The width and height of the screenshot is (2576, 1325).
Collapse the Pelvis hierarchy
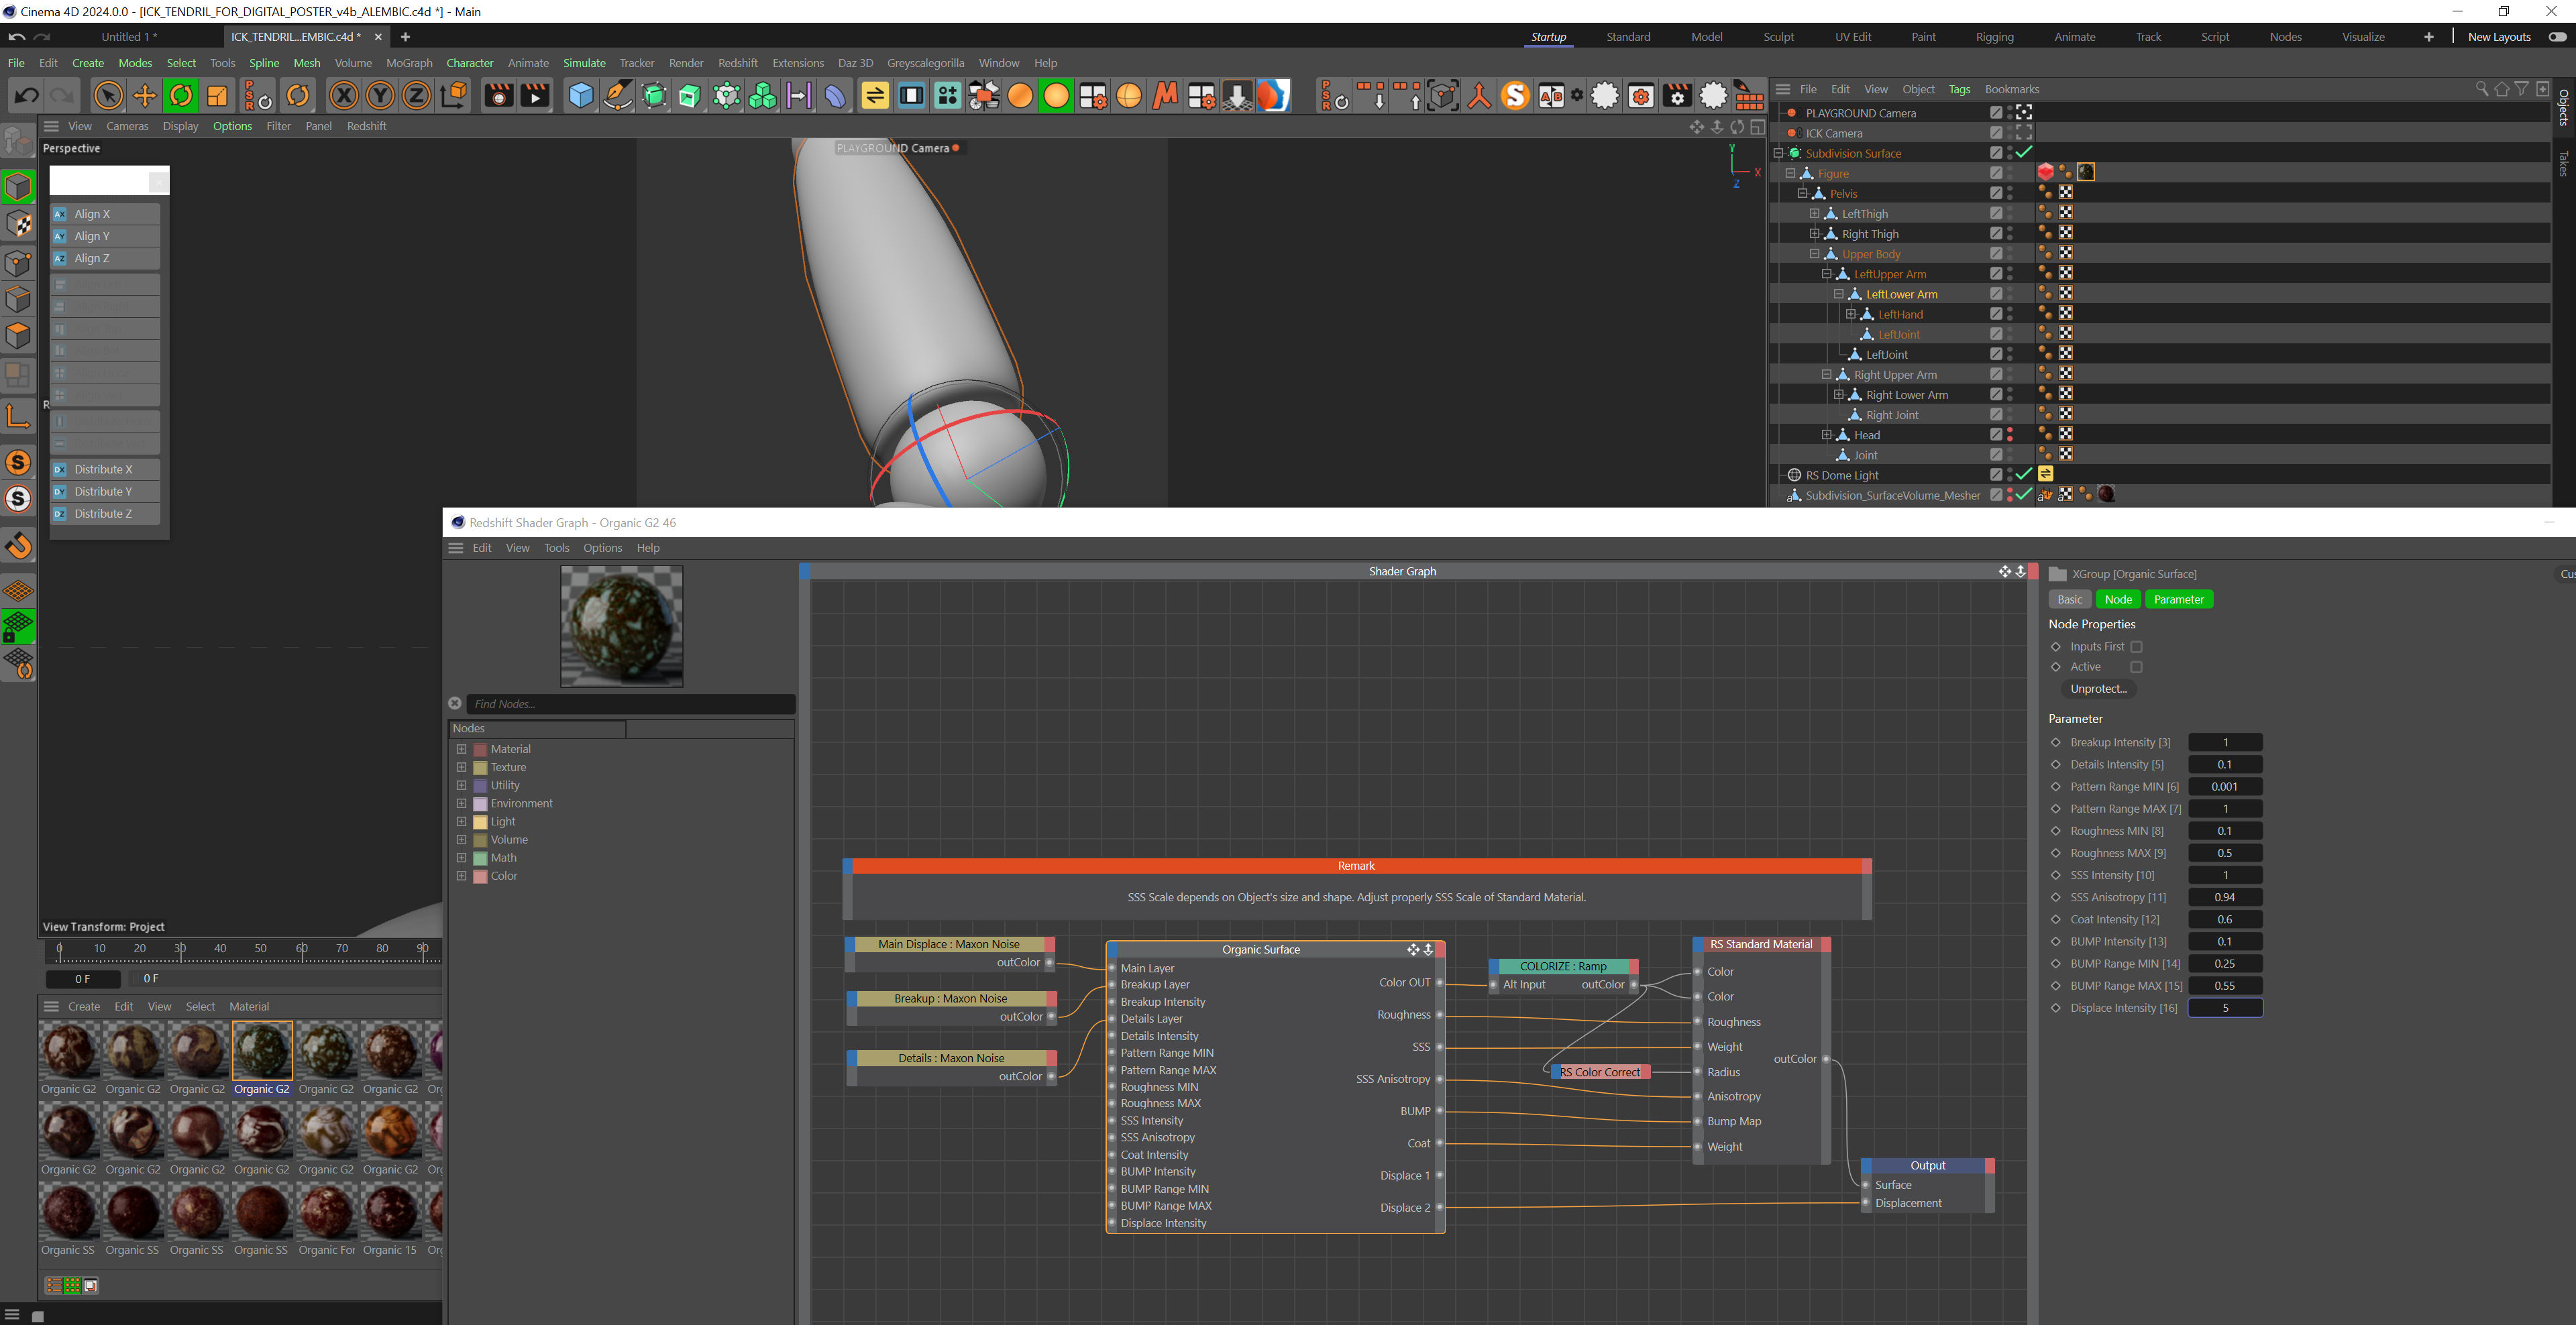[1802, 194]
